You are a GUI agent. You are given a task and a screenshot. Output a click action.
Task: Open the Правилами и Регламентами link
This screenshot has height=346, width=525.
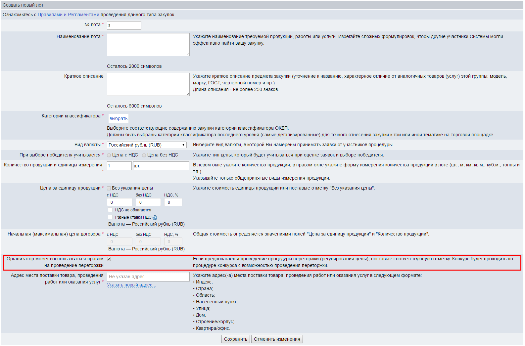[x=68, y=15]
